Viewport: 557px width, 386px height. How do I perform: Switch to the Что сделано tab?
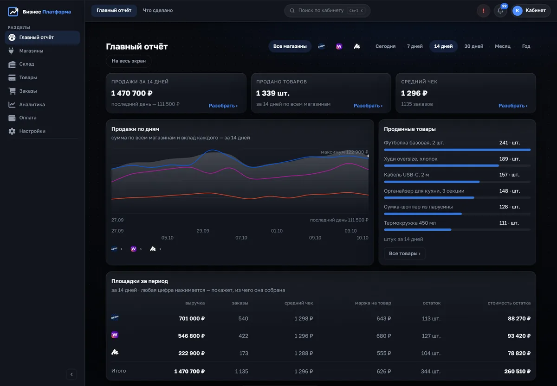click(x=158, y=11)
